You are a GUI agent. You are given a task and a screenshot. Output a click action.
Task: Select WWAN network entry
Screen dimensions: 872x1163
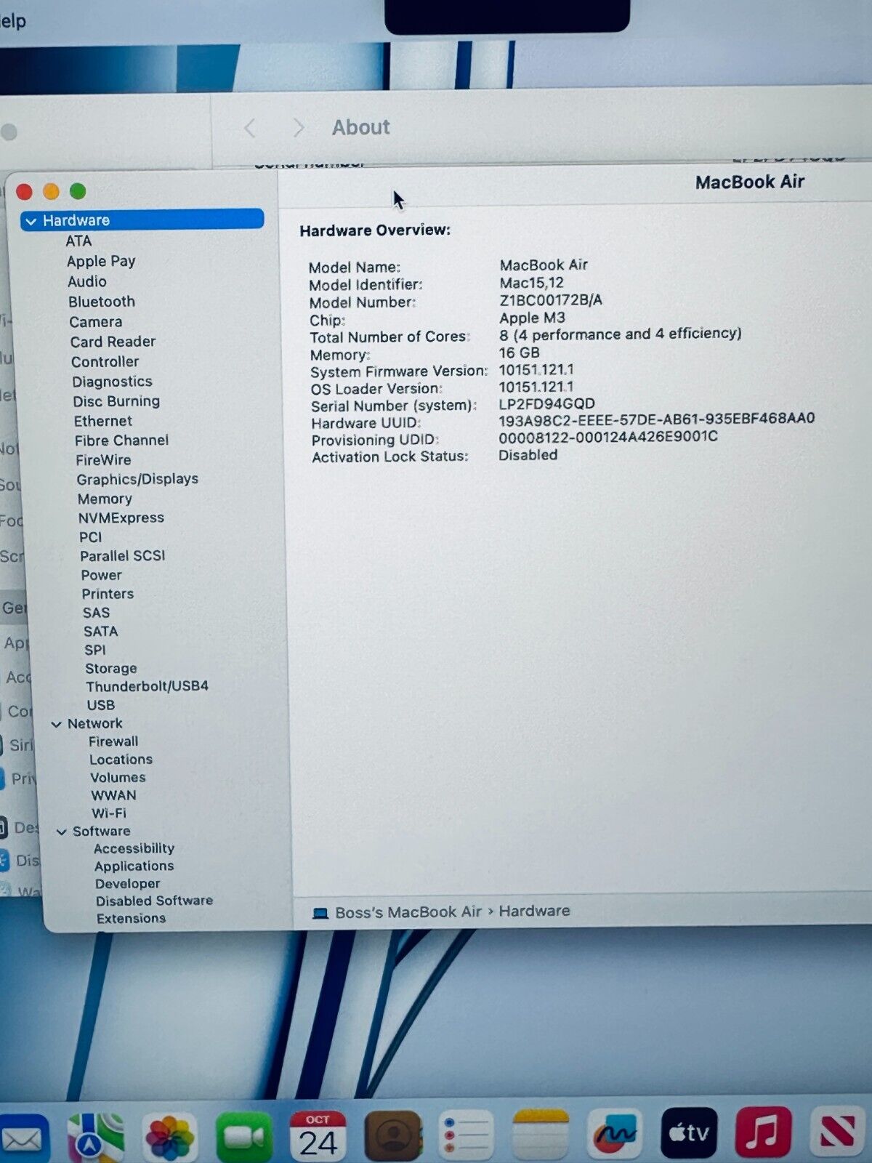point(113,796)
